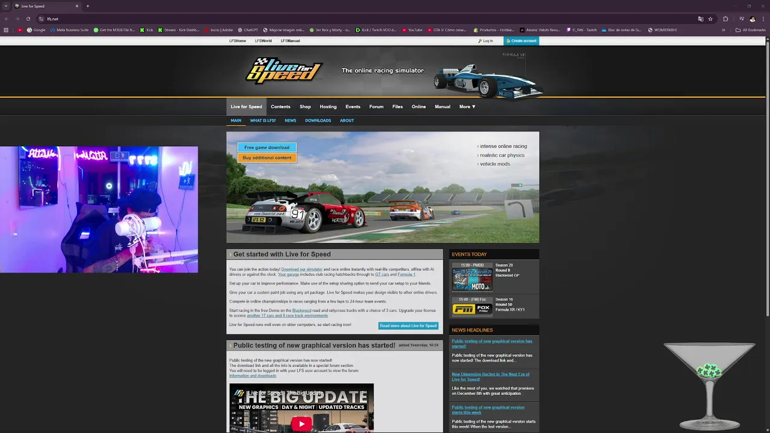Switch to the DOWNLOADS sub-tab
Viewport: 770px width, 433px height.
[318, 120]
